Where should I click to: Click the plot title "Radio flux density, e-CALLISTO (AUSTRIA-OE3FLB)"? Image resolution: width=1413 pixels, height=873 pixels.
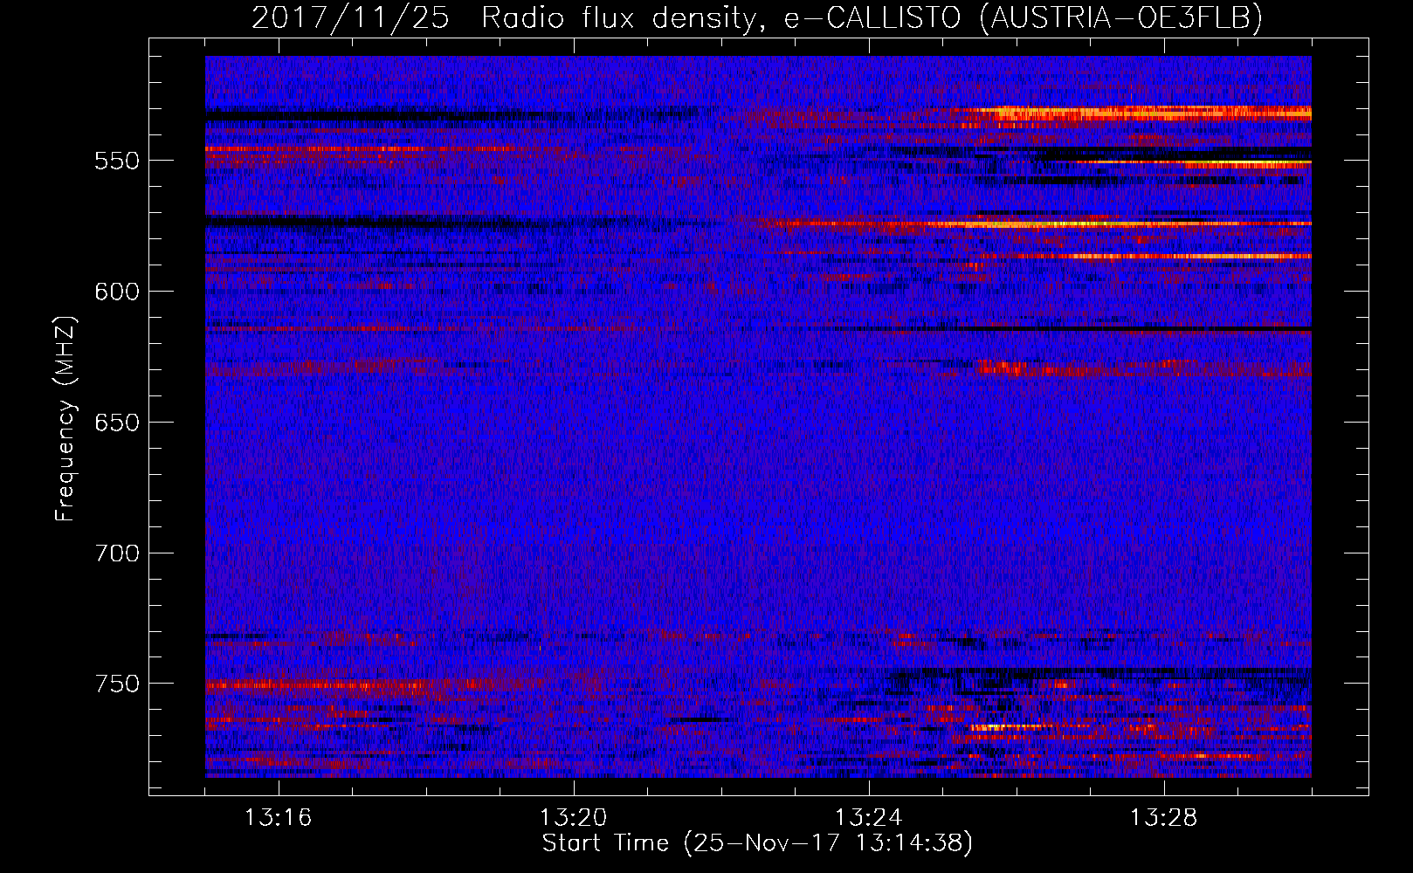click(872, 17)
